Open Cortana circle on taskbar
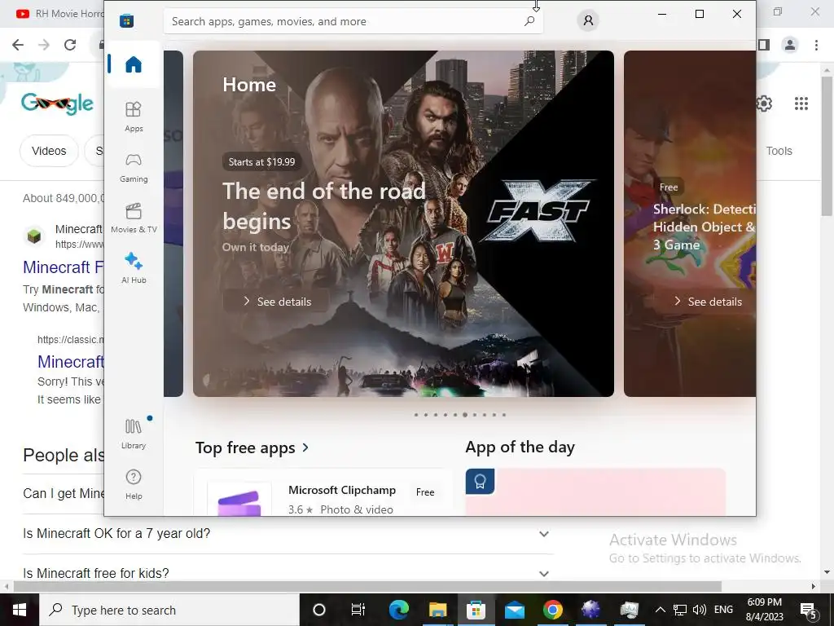Image resolution: width=834 pixels, height=626 pixels. pos(319,610)
